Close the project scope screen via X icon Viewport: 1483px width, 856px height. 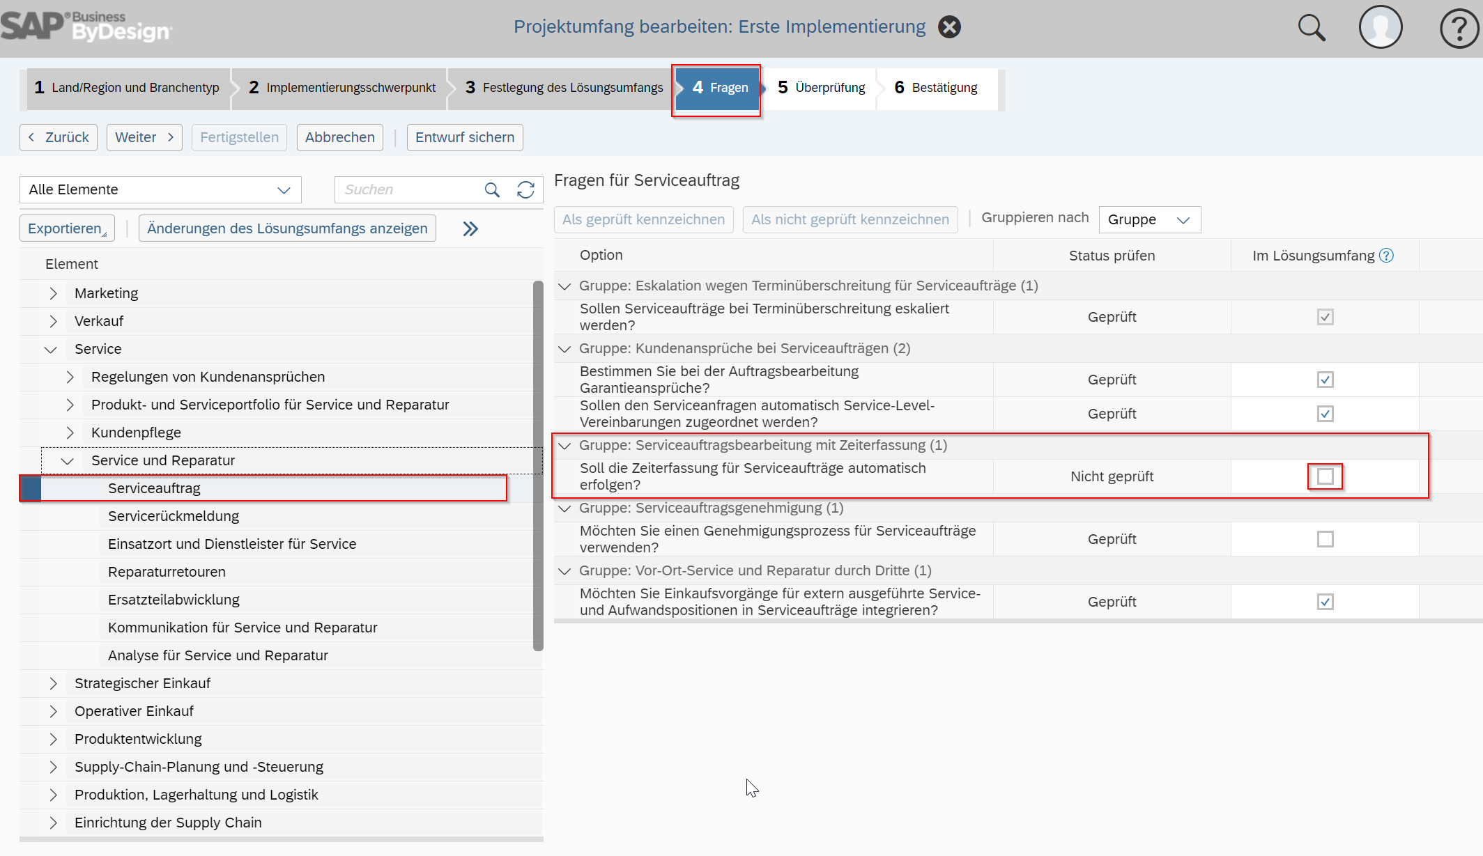949,27
